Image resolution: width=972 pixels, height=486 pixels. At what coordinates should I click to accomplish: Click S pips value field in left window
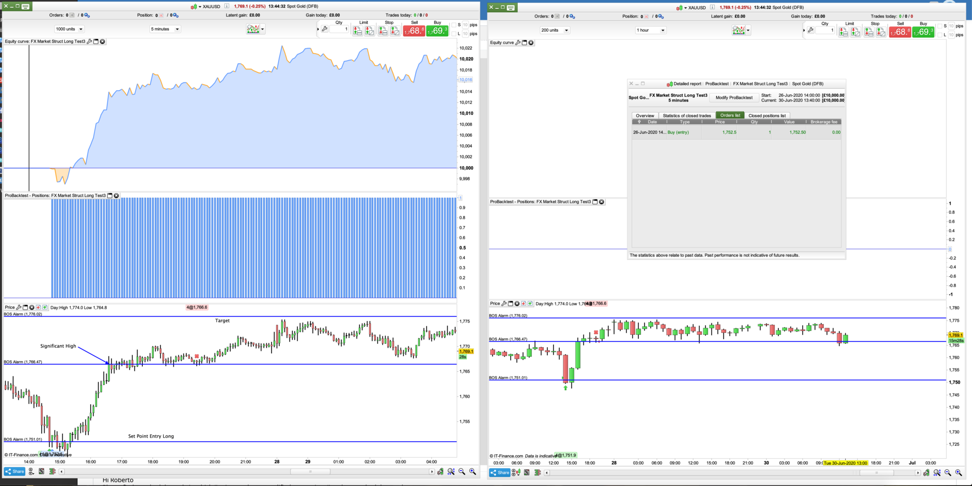click(x=466, y=25)
